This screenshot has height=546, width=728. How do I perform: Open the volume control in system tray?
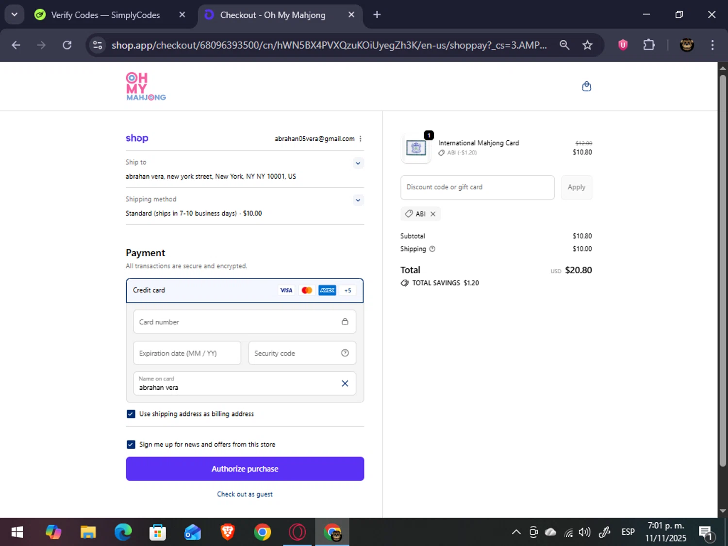584,532
